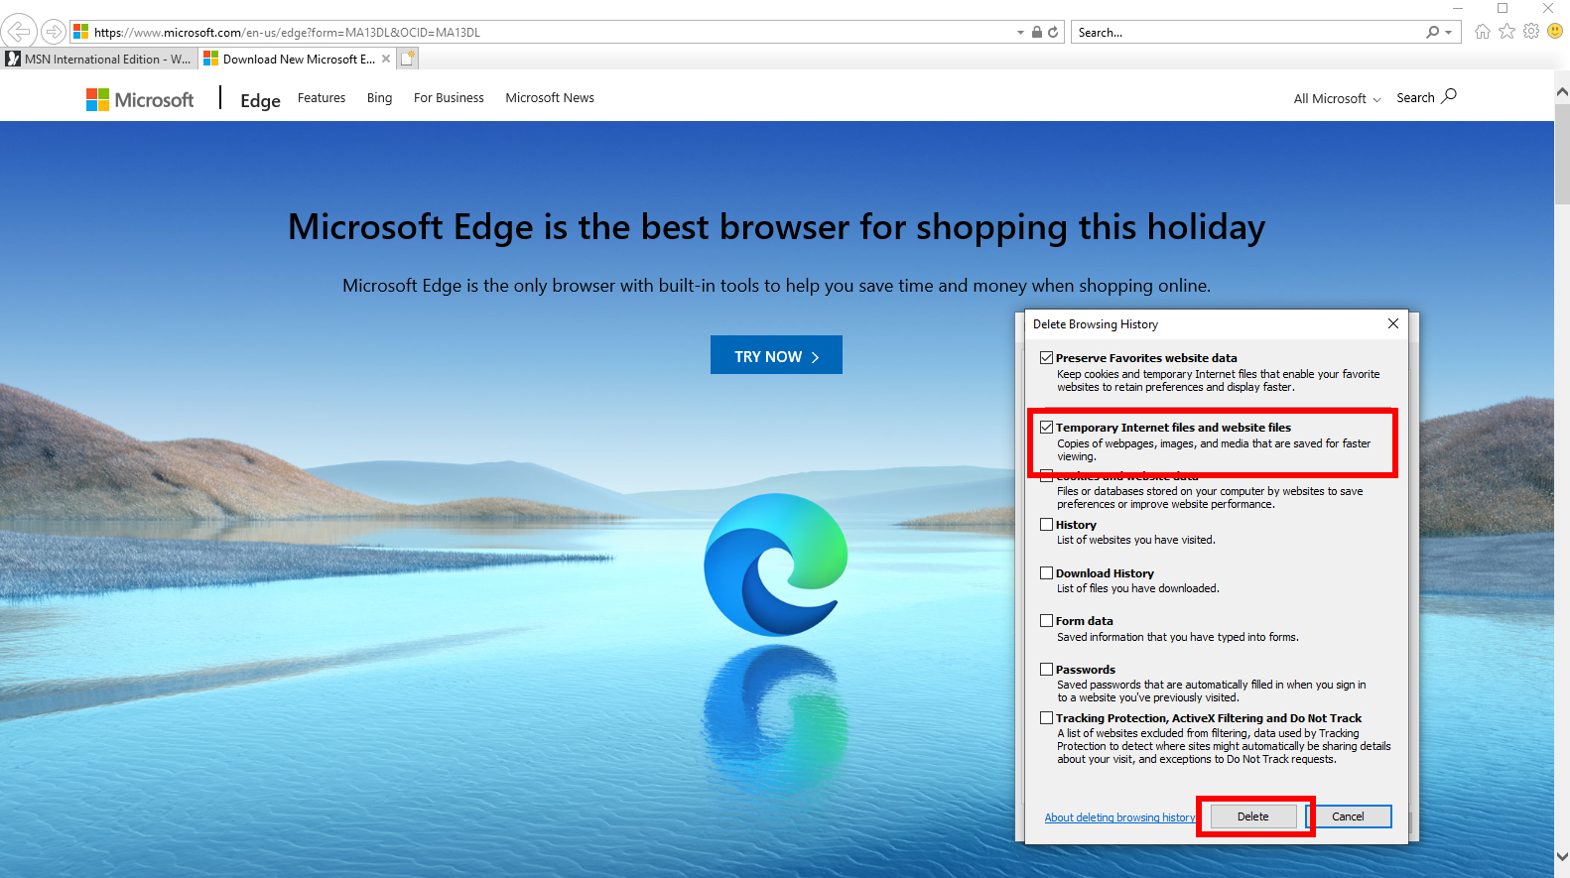Click the Microsoft logo

140,99
